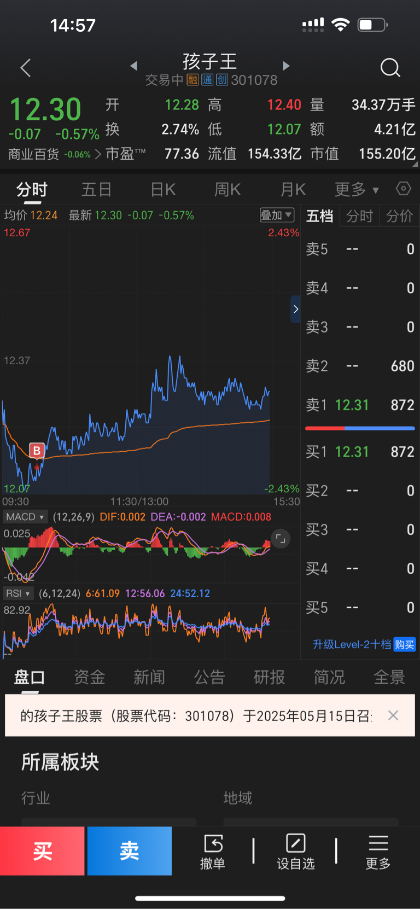Tap 购买 to upgrade Level-2
The height and width of the screenshot is (909, 420).
point(405,645)
